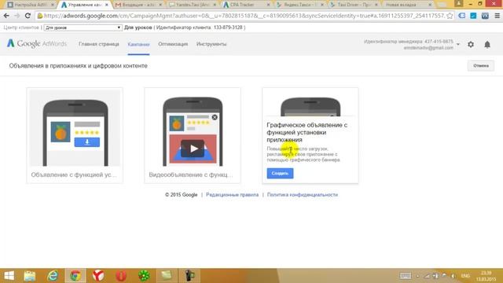Image resolution: width=503 pixels, height=283 pixels.
Task: Change ENG input language in tray
Action: [465, 276]
